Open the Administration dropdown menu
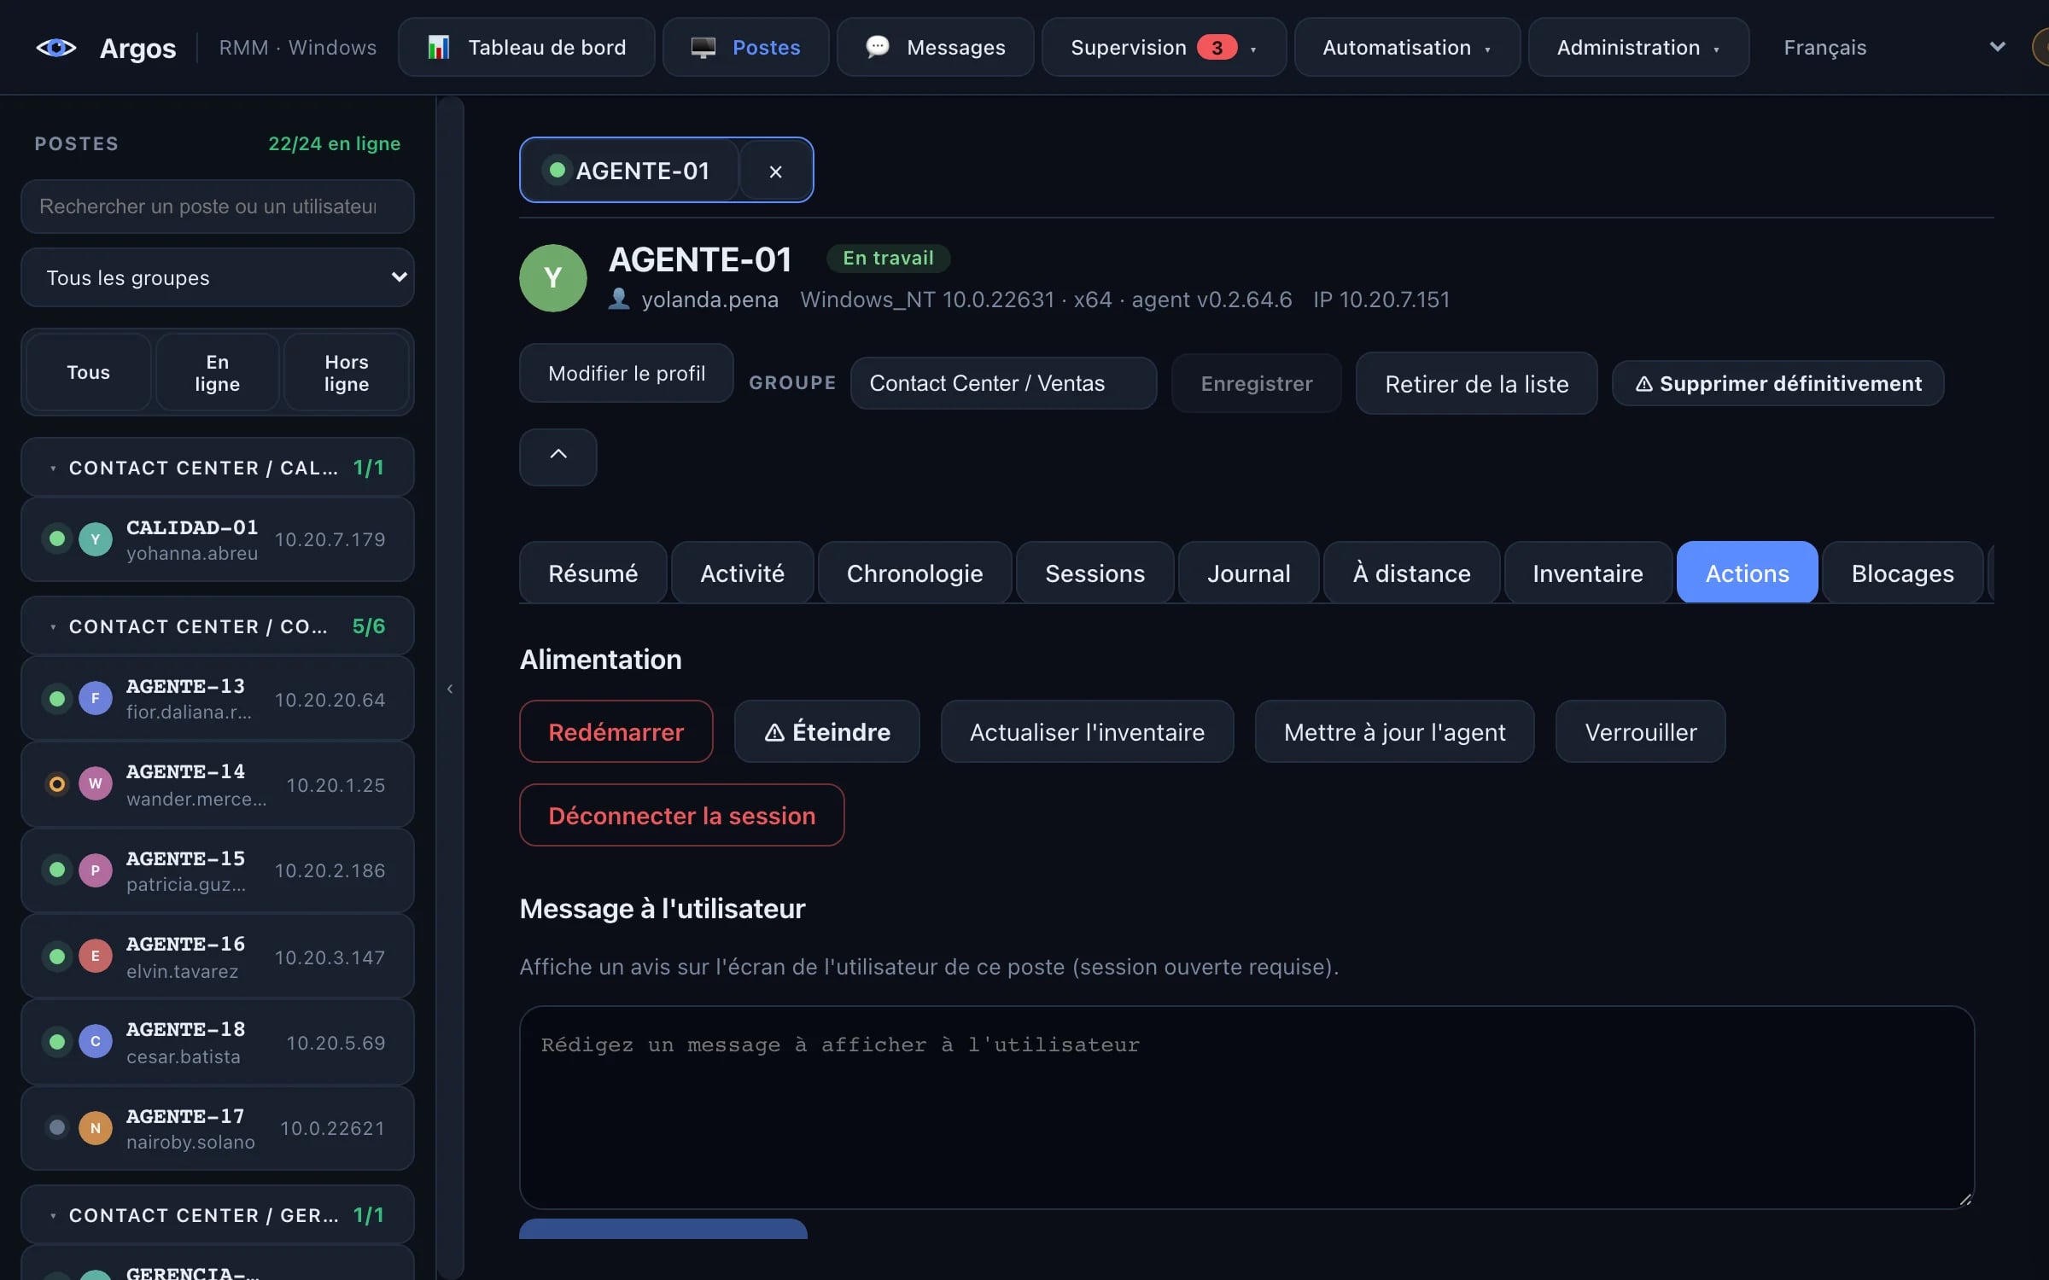Screen dimensions: 2049x1280 tap(1638, 47)
